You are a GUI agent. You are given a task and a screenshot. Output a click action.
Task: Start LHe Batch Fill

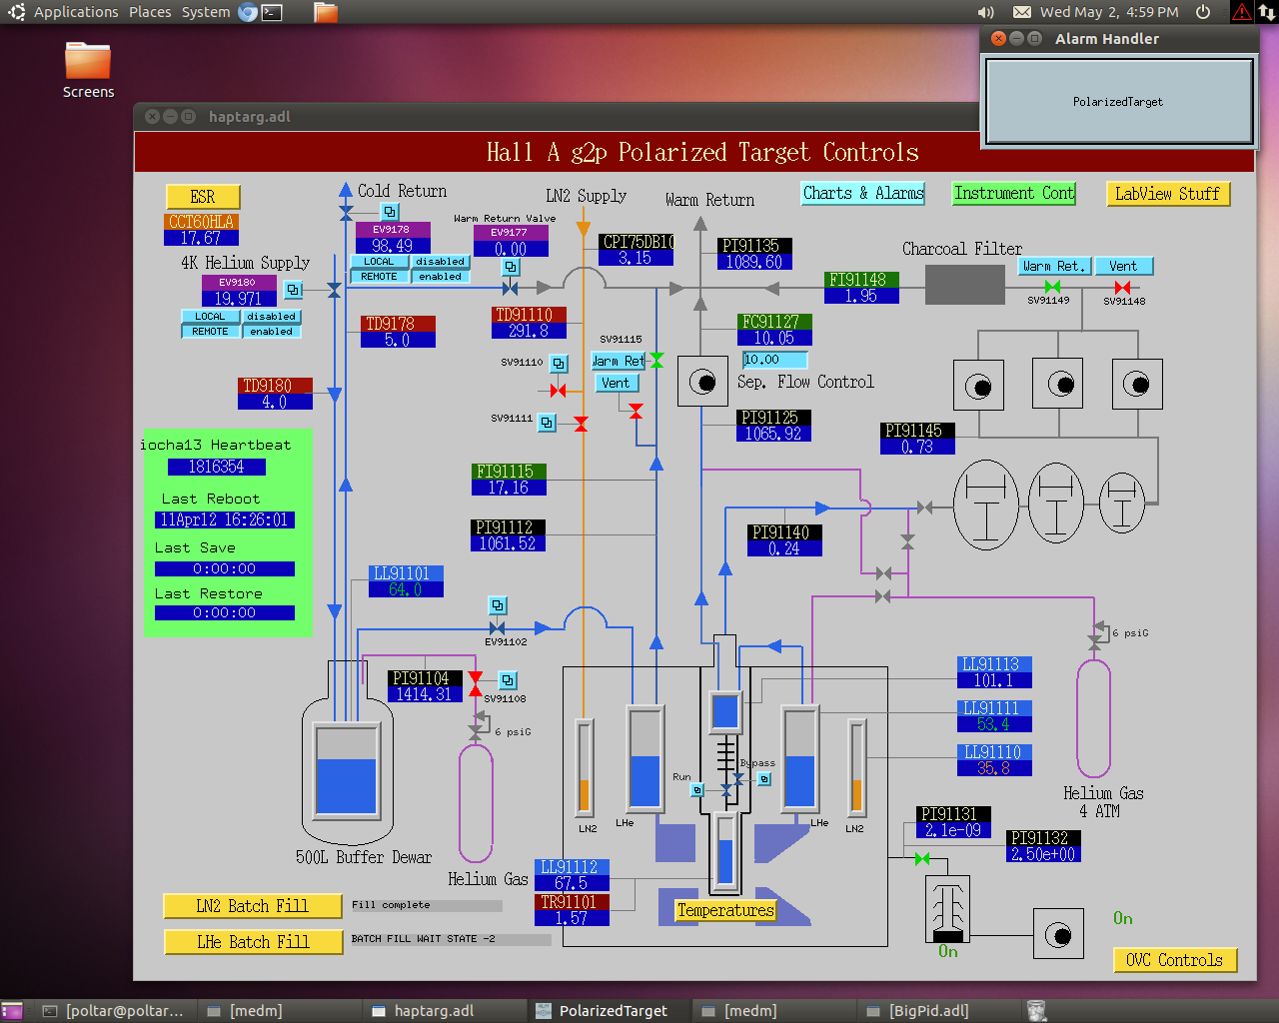[x=253, y=942]
